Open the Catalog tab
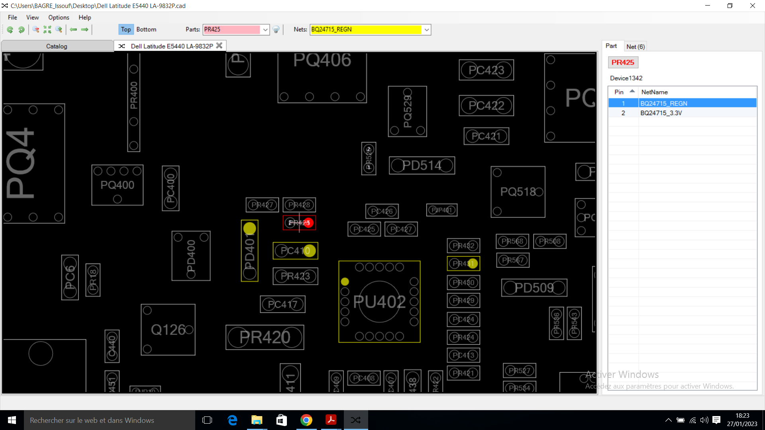 57,46
